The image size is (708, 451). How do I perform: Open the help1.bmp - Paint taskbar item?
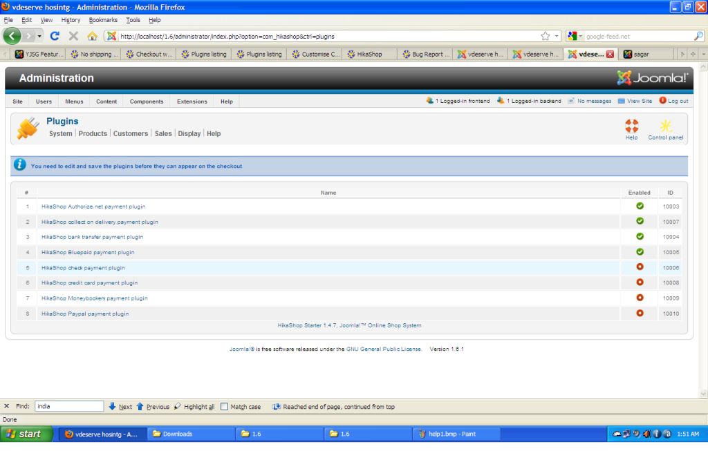[457, 434]
